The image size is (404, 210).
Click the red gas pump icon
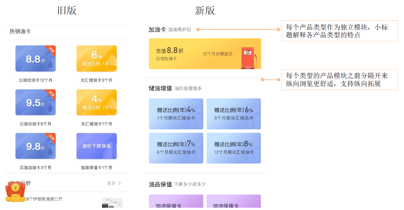click(248, 58)
